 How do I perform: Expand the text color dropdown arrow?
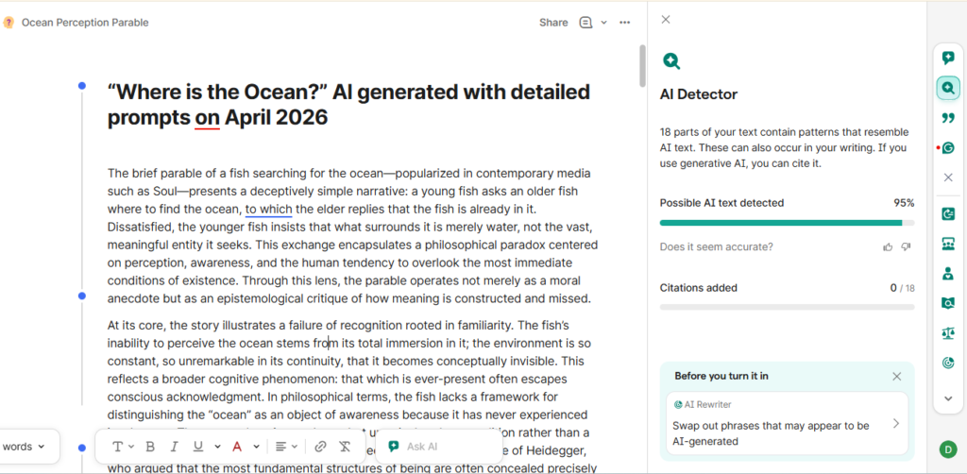256,447
